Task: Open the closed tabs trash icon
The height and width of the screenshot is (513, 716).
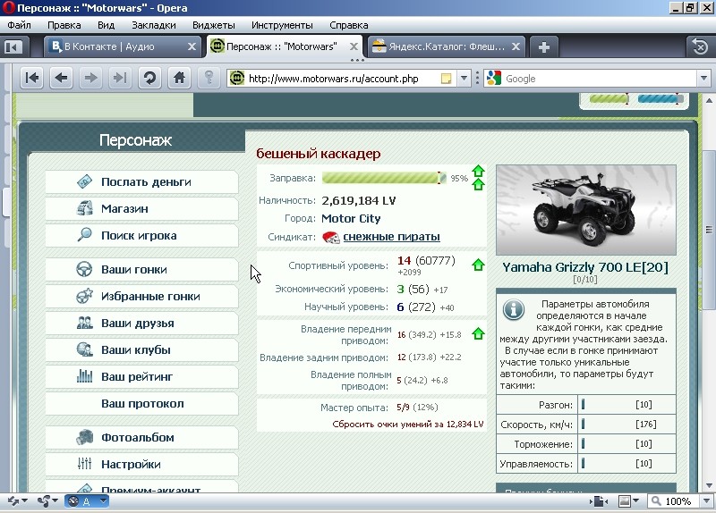Action: click(700, 46)
